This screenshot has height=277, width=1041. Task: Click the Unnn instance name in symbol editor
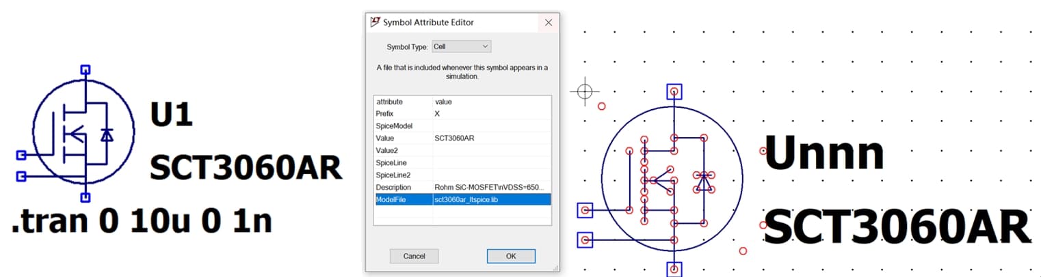823,152
